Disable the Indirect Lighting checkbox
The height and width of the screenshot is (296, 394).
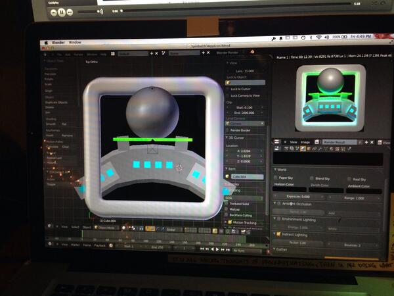pos(278,234)
